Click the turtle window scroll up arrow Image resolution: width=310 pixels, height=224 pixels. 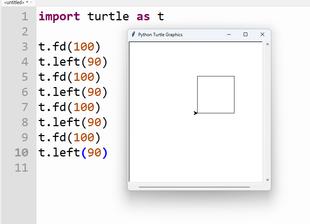point(268,44)
